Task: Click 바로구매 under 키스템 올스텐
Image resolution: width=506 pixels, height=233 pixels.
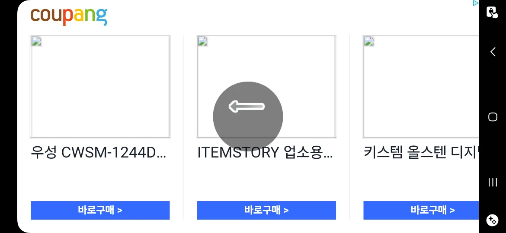Action: tap(421, 210)
